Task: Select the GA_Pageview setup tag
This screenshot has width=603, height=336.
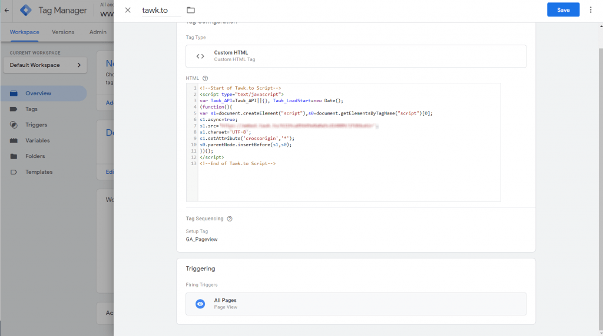Action: (x=201, y=239)
